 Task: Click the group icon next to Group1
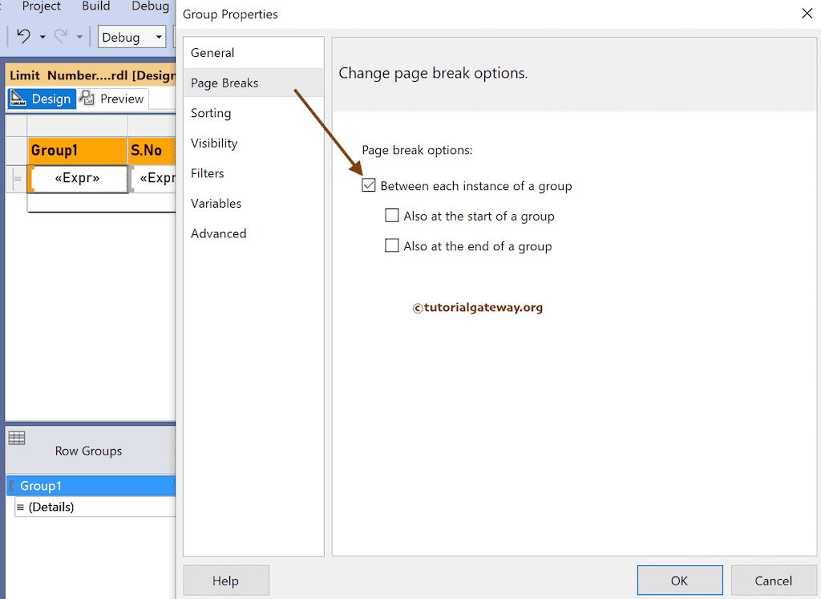[12, 485]
